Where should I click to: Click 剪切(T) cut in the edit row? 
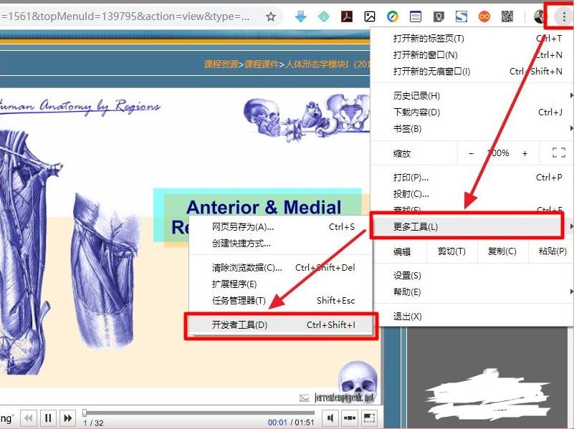[x=451, y=251]
